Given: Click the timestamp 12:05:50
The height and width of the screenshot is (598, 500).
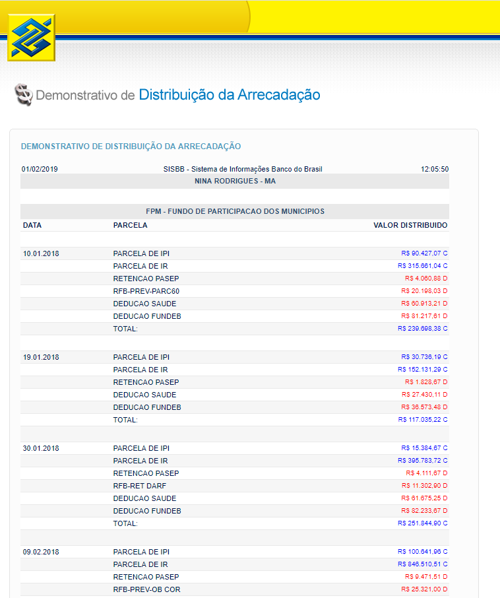Looking at the screenshot, I should (x=434, y=169).
